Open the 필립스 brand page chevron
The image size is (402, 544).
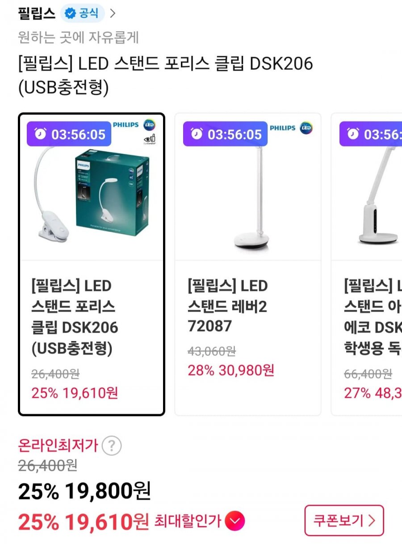113,13
